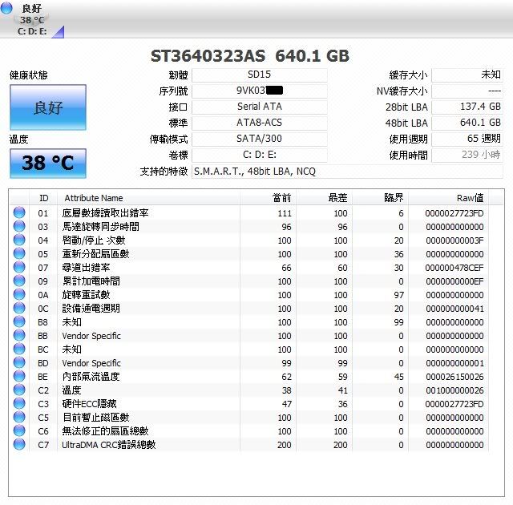
Task: Click status orb for attribute 01
Action: (x=19, y=212)
